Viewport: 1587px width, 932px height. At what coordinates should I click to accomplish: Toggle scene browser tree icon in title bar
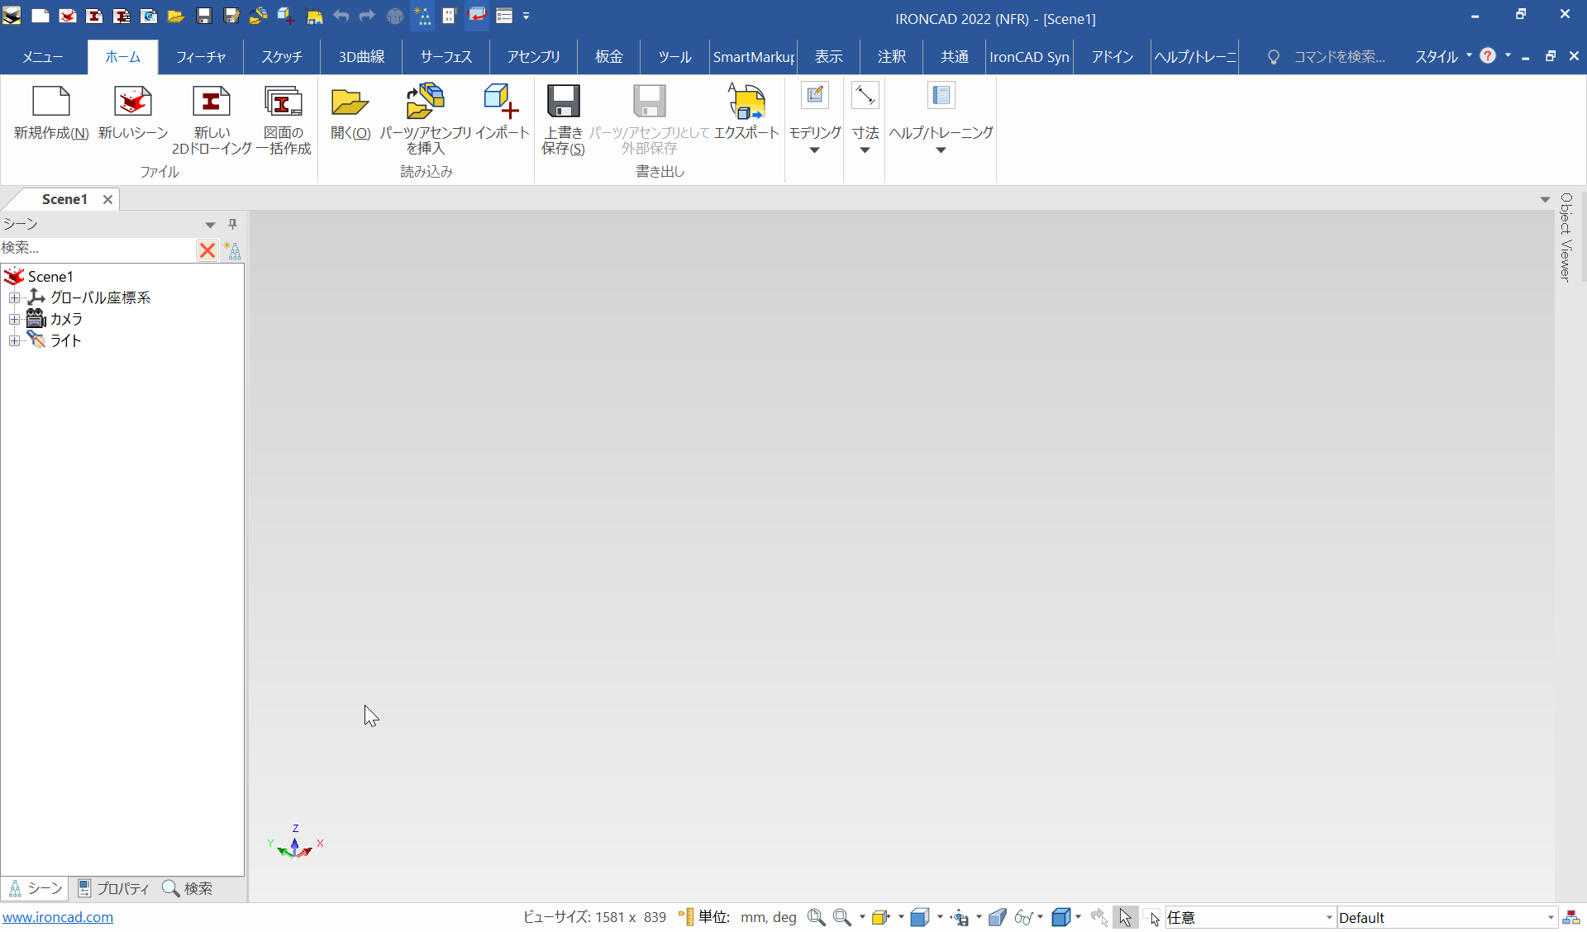[x=422, y=16]
